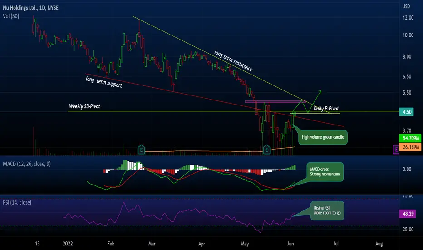Click the 12.00 price axis value
Image resolution: width=423 pixels, height=250 pixels.
coord(408,18)
